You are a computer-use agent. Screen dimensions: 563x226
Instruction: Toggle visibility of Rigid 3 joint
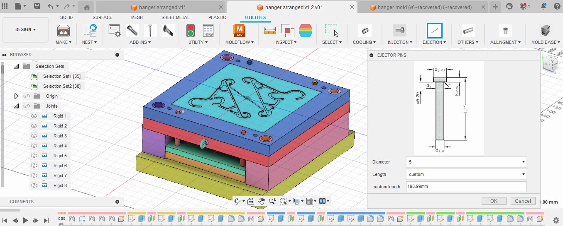tap(34, 136)
